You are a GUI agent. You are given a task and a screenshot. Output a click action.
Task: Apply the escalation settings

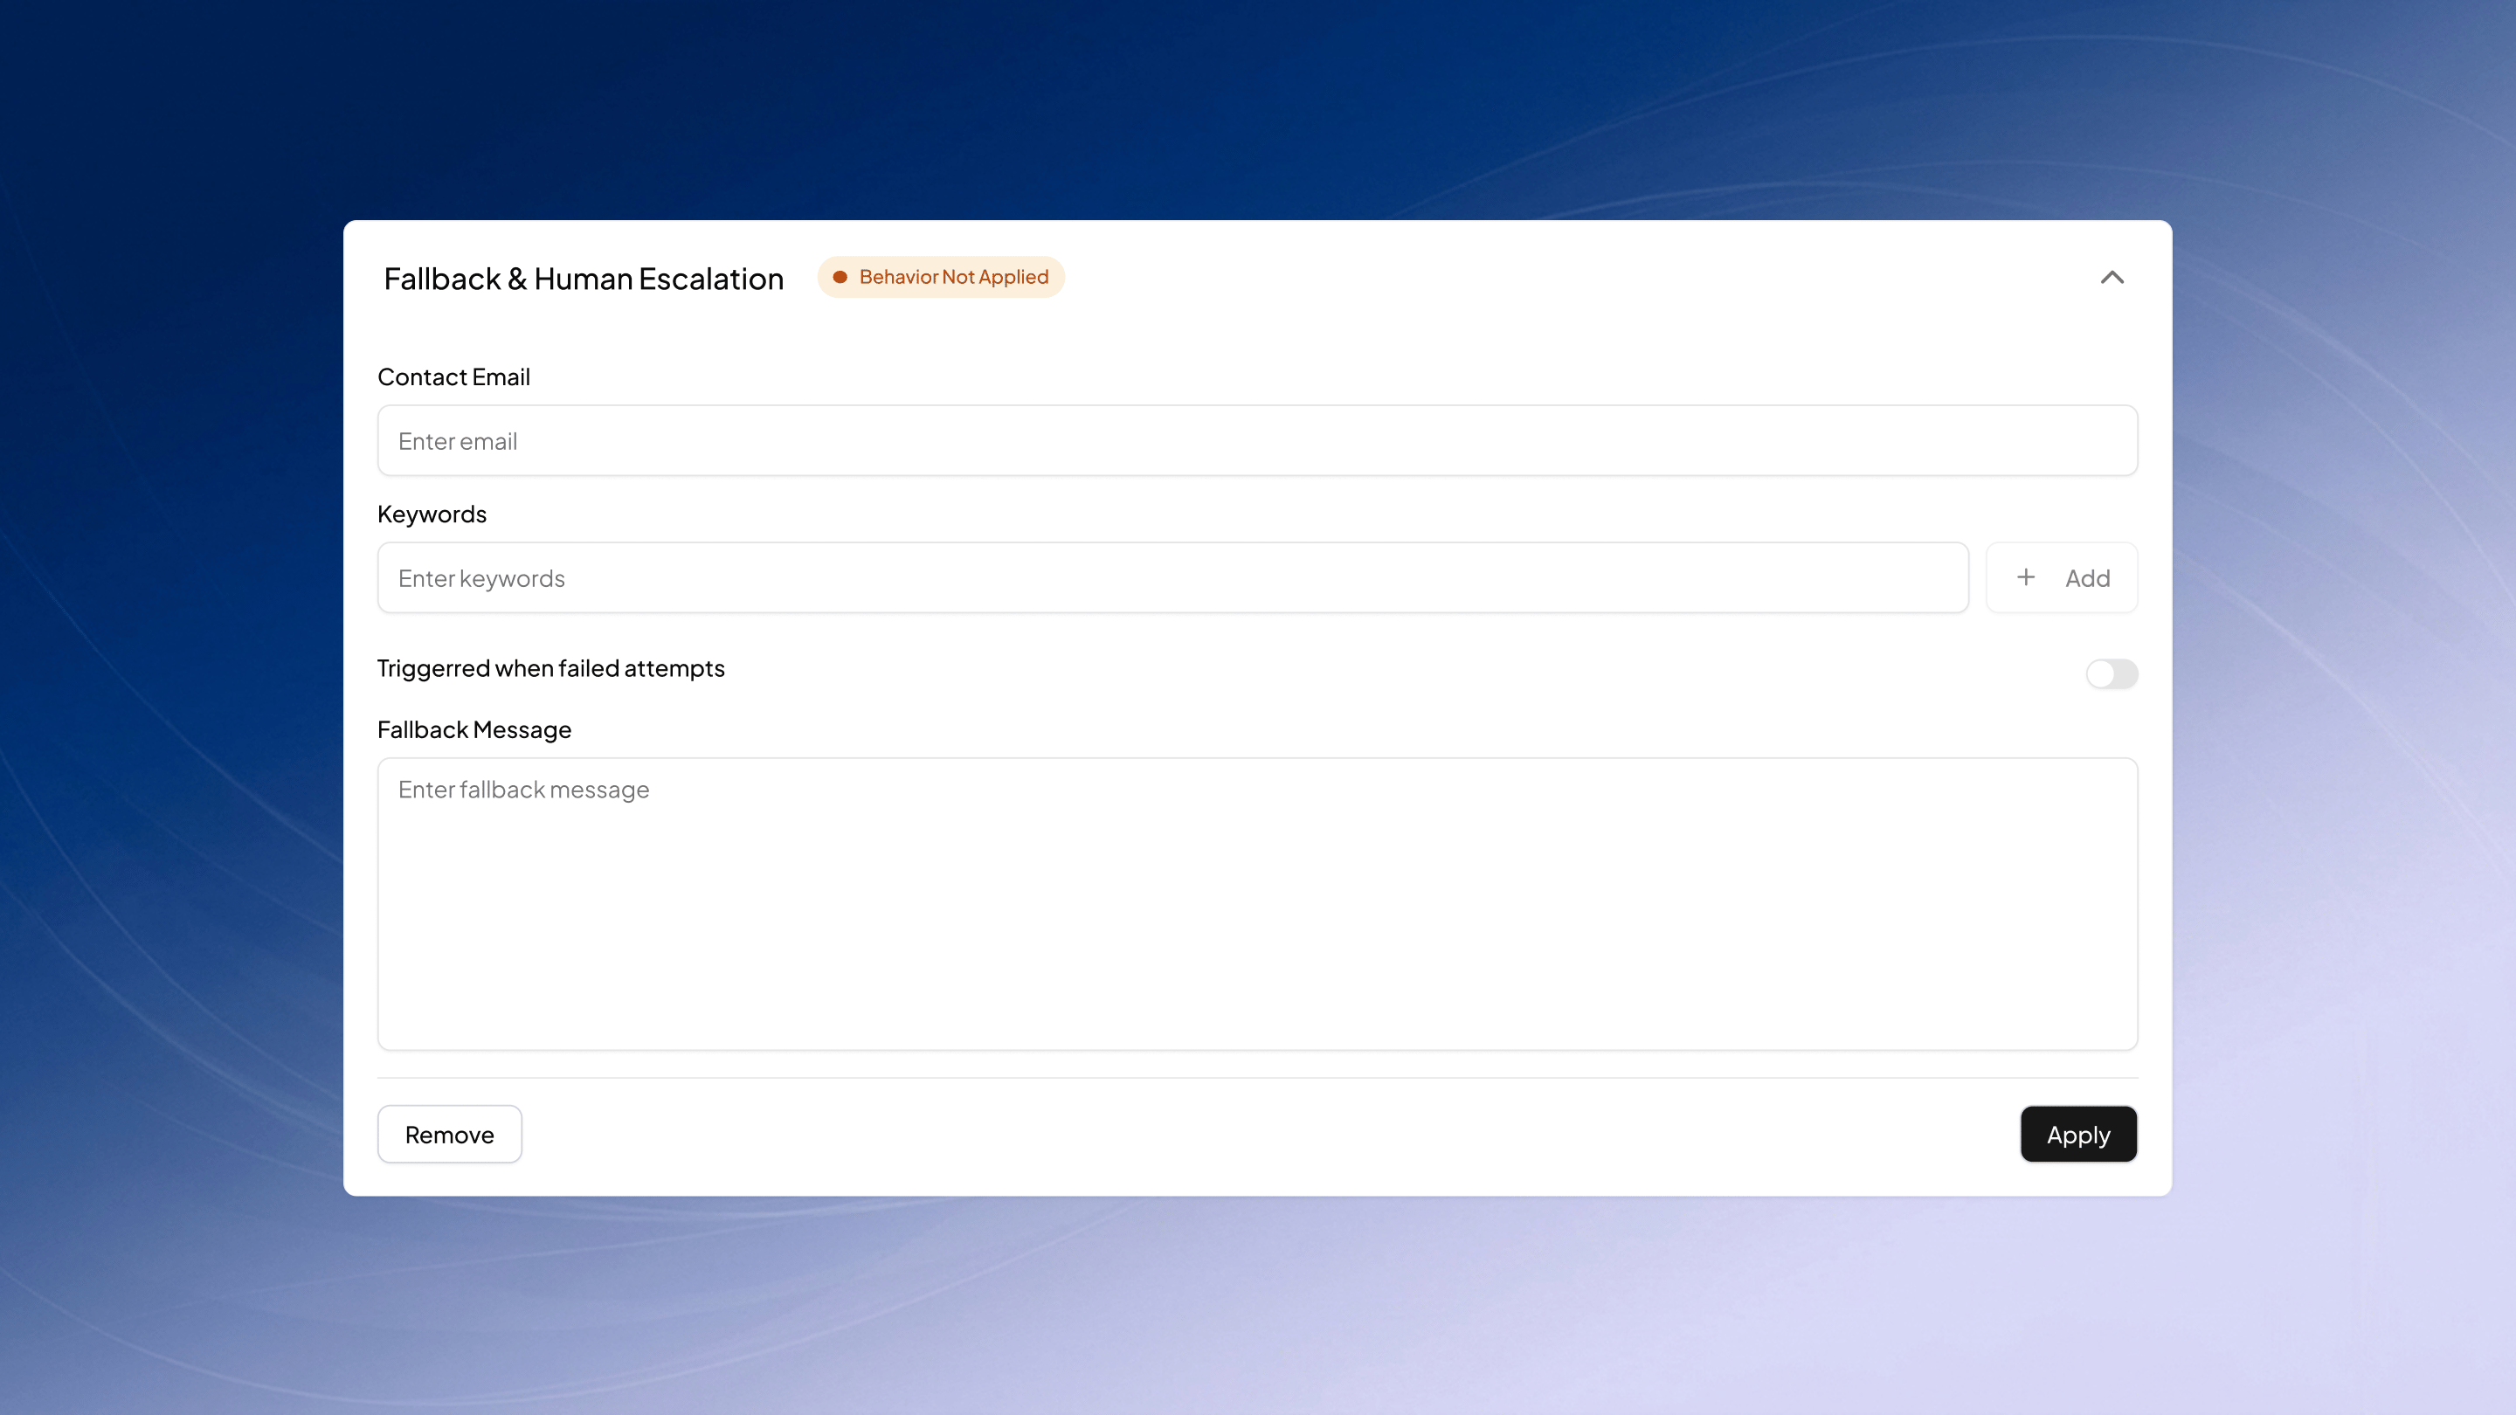(x=2078, y=1134)
